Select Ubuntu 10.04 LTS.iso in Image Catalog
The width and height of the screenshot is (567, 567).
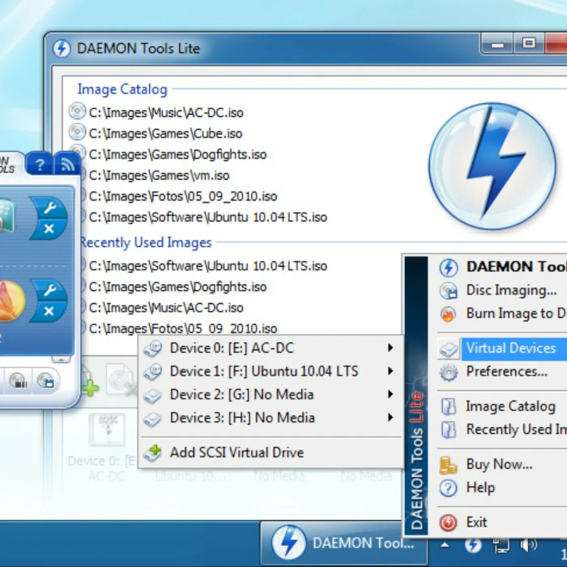click(x=208, y=217)
